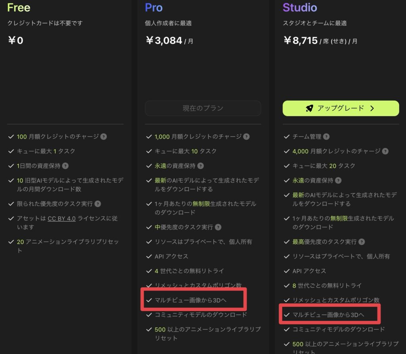Click Studio コミュニティモデルのダウンロード feature
The image size is (406, 354).
(339, 329)
